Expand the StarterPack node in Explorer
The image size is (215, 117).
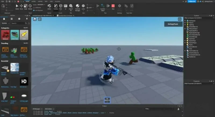tap(185, 41)
